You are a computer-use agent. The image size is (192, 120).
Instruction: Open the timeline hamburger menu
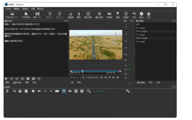point(8,91)
